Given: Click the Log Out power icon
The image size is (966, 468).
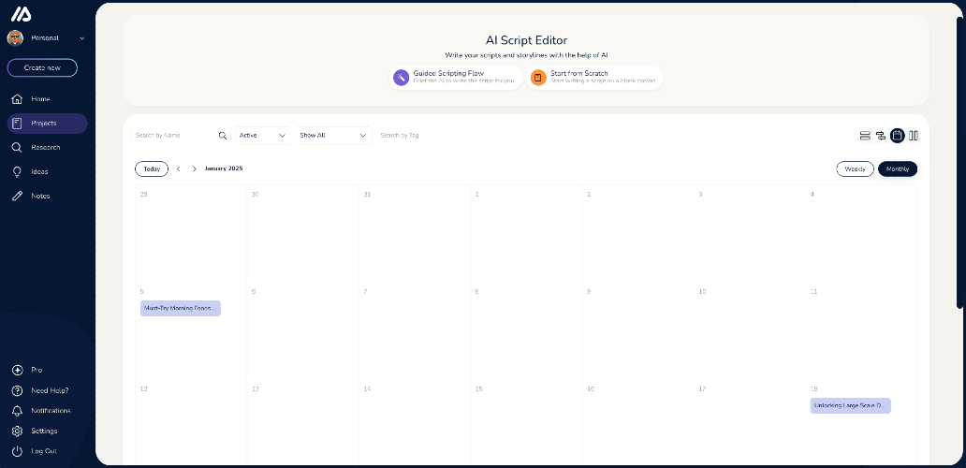Looking at the screenshot, I should [17, 451].
